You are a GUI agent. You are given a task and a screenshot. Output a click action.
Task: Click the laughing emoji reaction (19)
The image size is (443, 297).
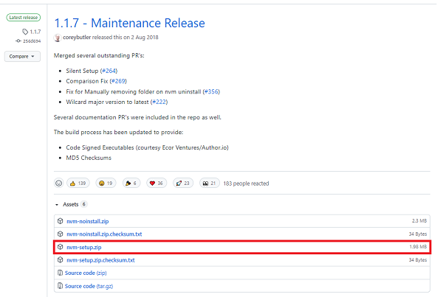pos(106,183)
